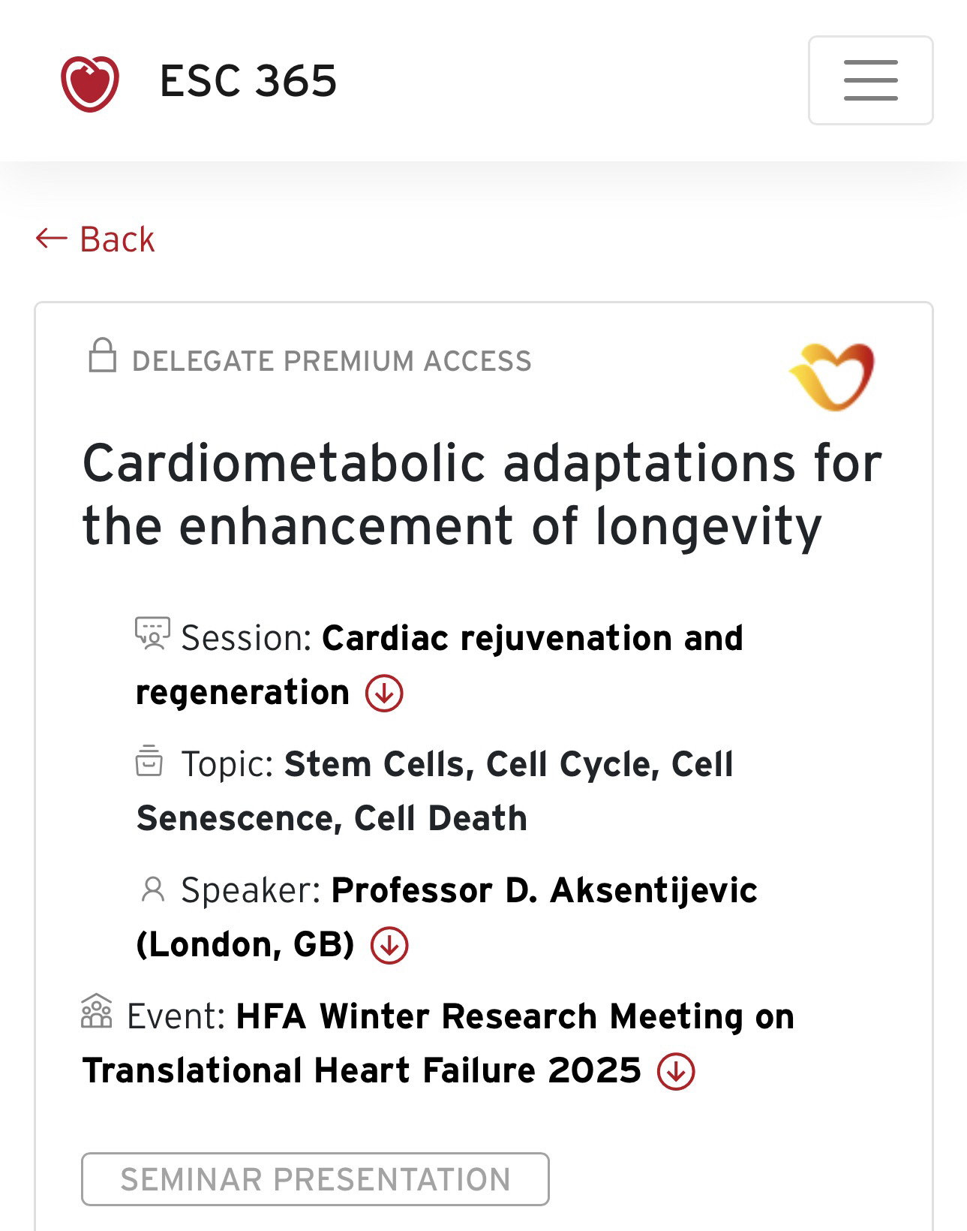Expand the session details arrow
The image size is (967, 1231).
tap(384, 693)
